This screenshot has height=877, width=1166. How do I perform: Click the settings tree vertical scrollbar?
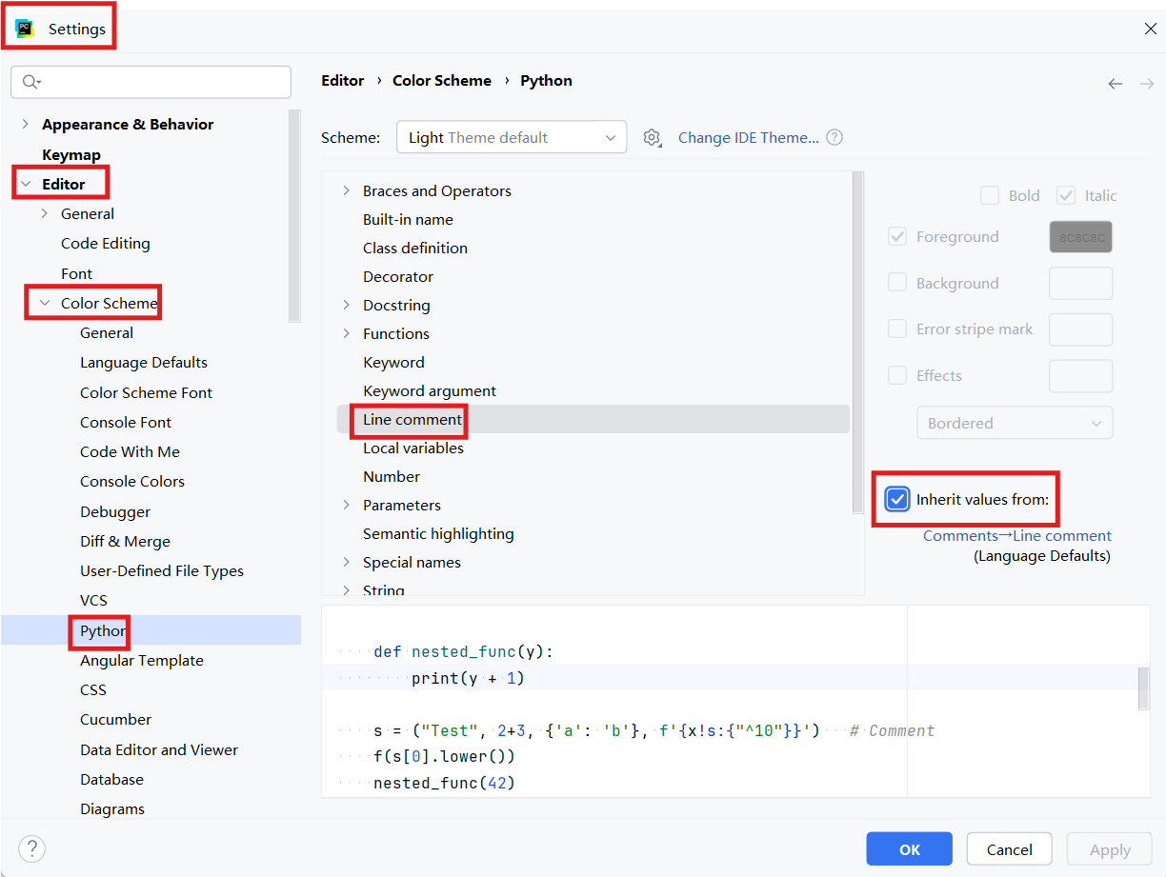click(x=294, y=215)
